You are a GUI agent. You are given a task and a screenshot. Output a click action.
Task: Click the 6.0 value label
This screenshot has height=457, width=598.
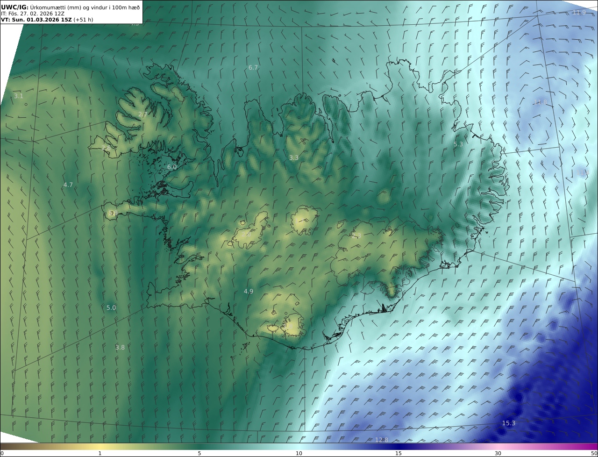[x=172, y=167]
